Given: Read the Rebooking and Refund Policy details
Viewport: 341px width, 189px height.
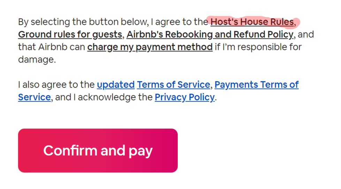Looking at the screenshot, I should [x=210, y=35].
